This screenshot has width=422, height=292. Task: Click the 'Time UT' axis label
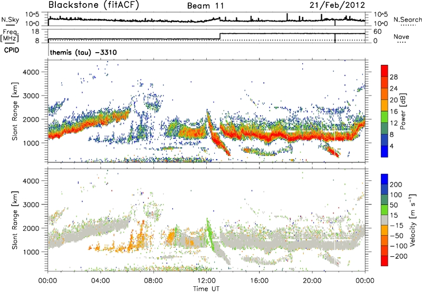(206, 288)
